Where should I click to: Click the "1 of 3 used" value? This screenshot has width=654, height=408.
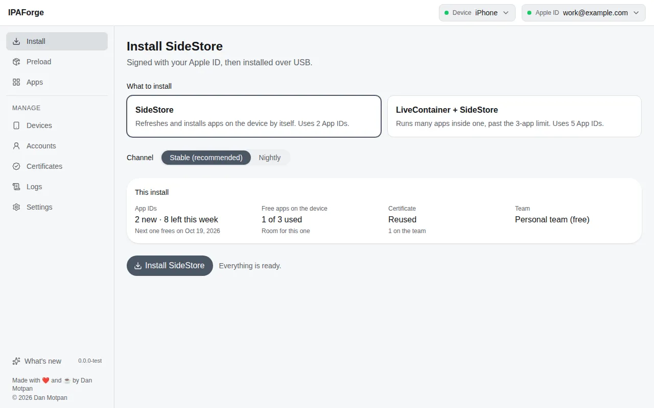coord(282,220)
